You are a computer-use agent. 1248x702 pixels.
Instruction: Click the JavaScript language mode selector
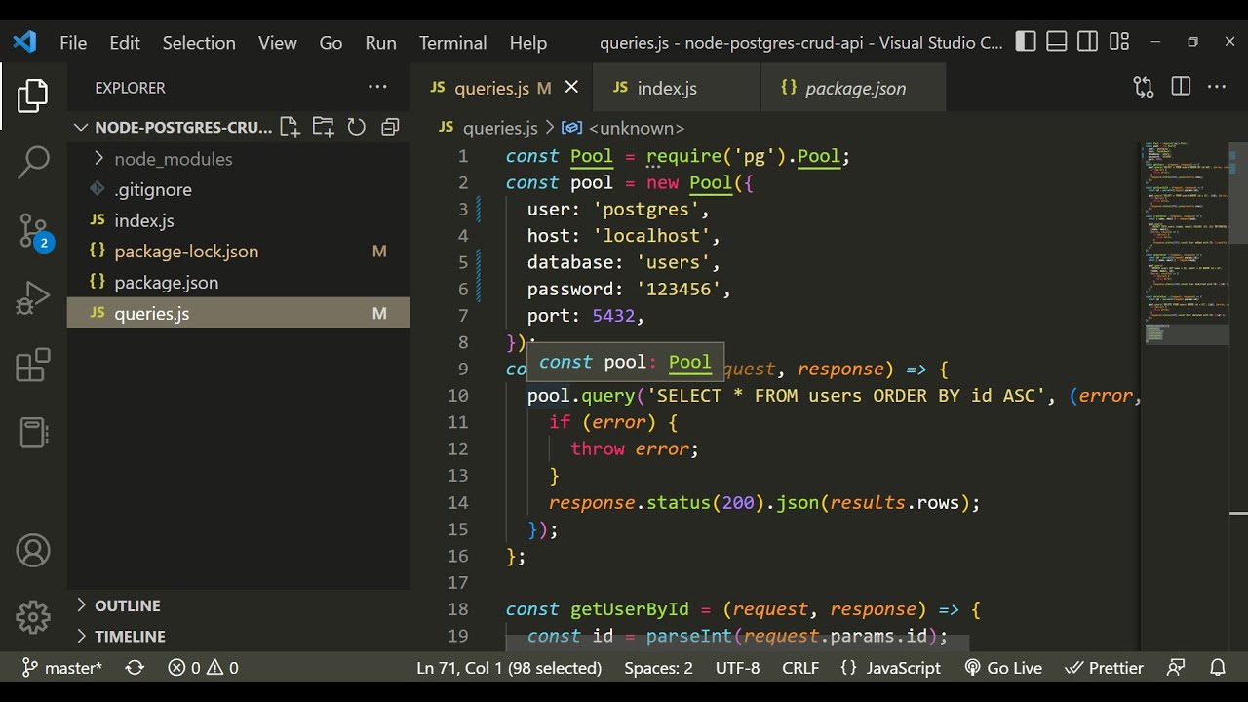tap(902, 668)
